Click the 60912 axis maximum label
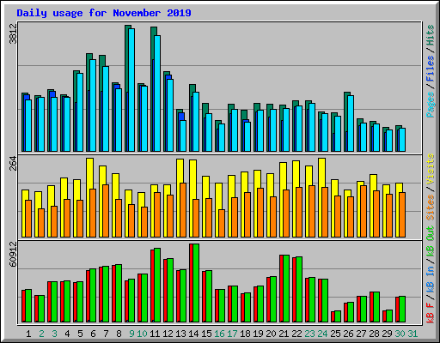 coord(13,254)
